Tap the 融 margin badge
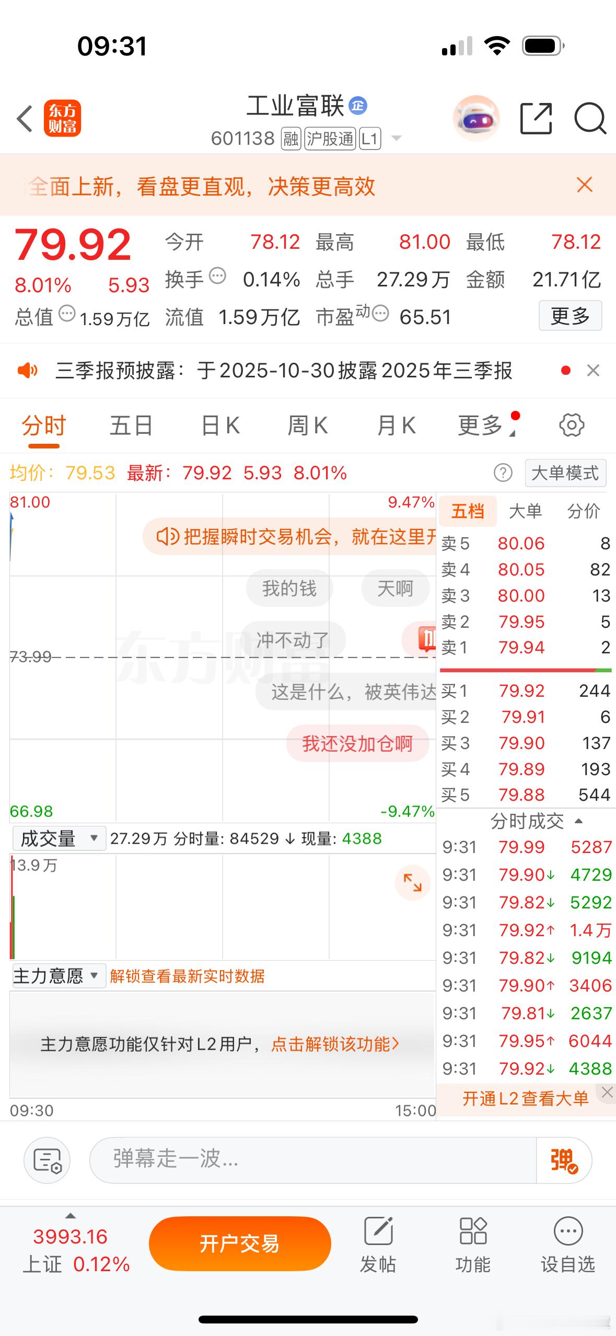Screen dimensions: 616x1336 point(291,139)
